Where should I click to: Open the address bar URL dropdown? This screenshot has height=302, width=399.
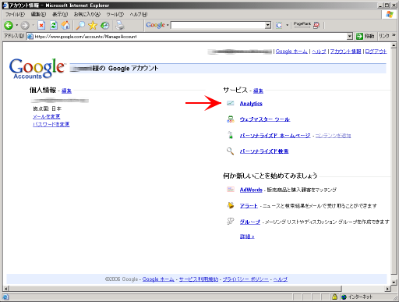click(x=350, y=36)
